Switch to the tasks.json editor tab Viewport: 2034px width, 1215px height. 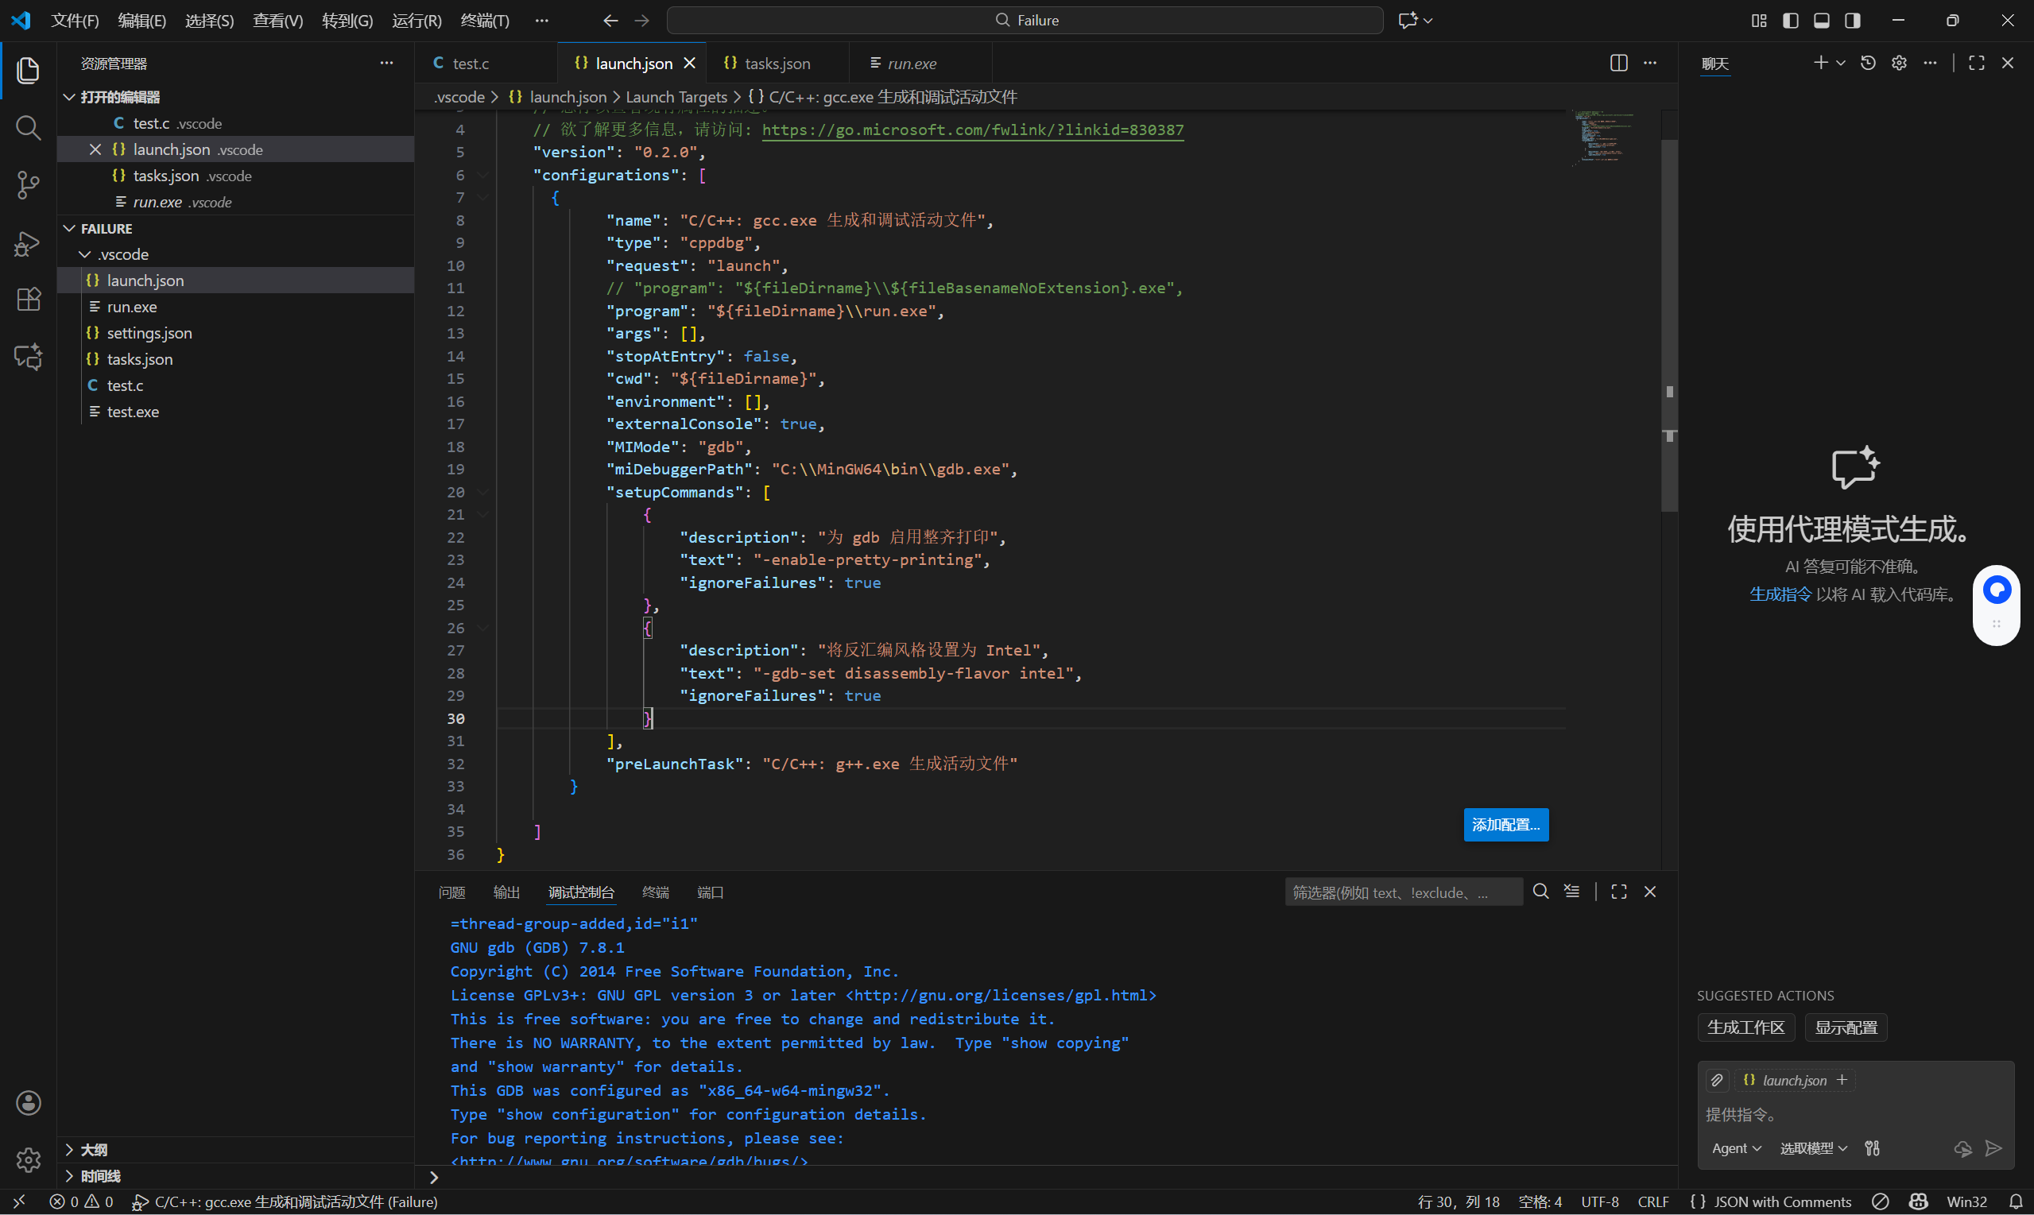click(x=777, y=63)
